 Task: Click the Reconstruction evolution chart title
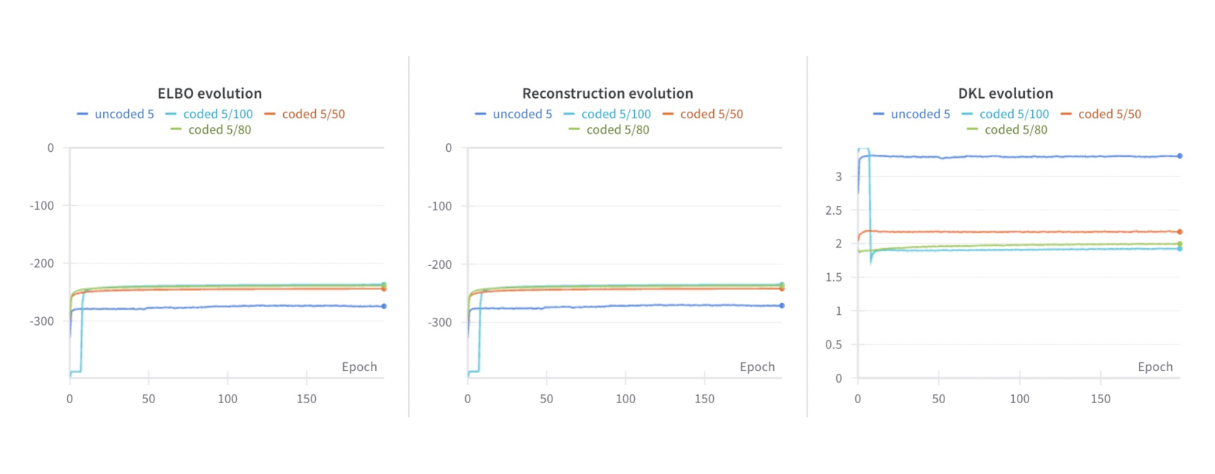pos(607,93)
